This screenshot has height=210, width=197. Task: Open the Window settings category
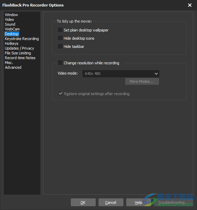(x=11, y=15)
